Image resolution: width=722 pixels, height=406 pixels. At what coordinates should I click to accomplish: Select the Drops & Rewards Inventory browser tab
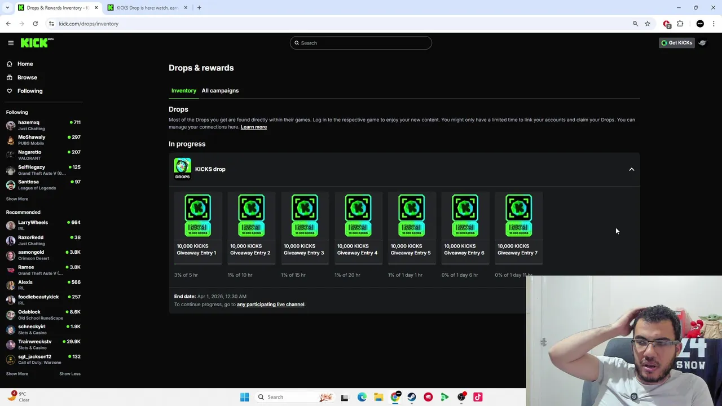click(x=58, y=8)
